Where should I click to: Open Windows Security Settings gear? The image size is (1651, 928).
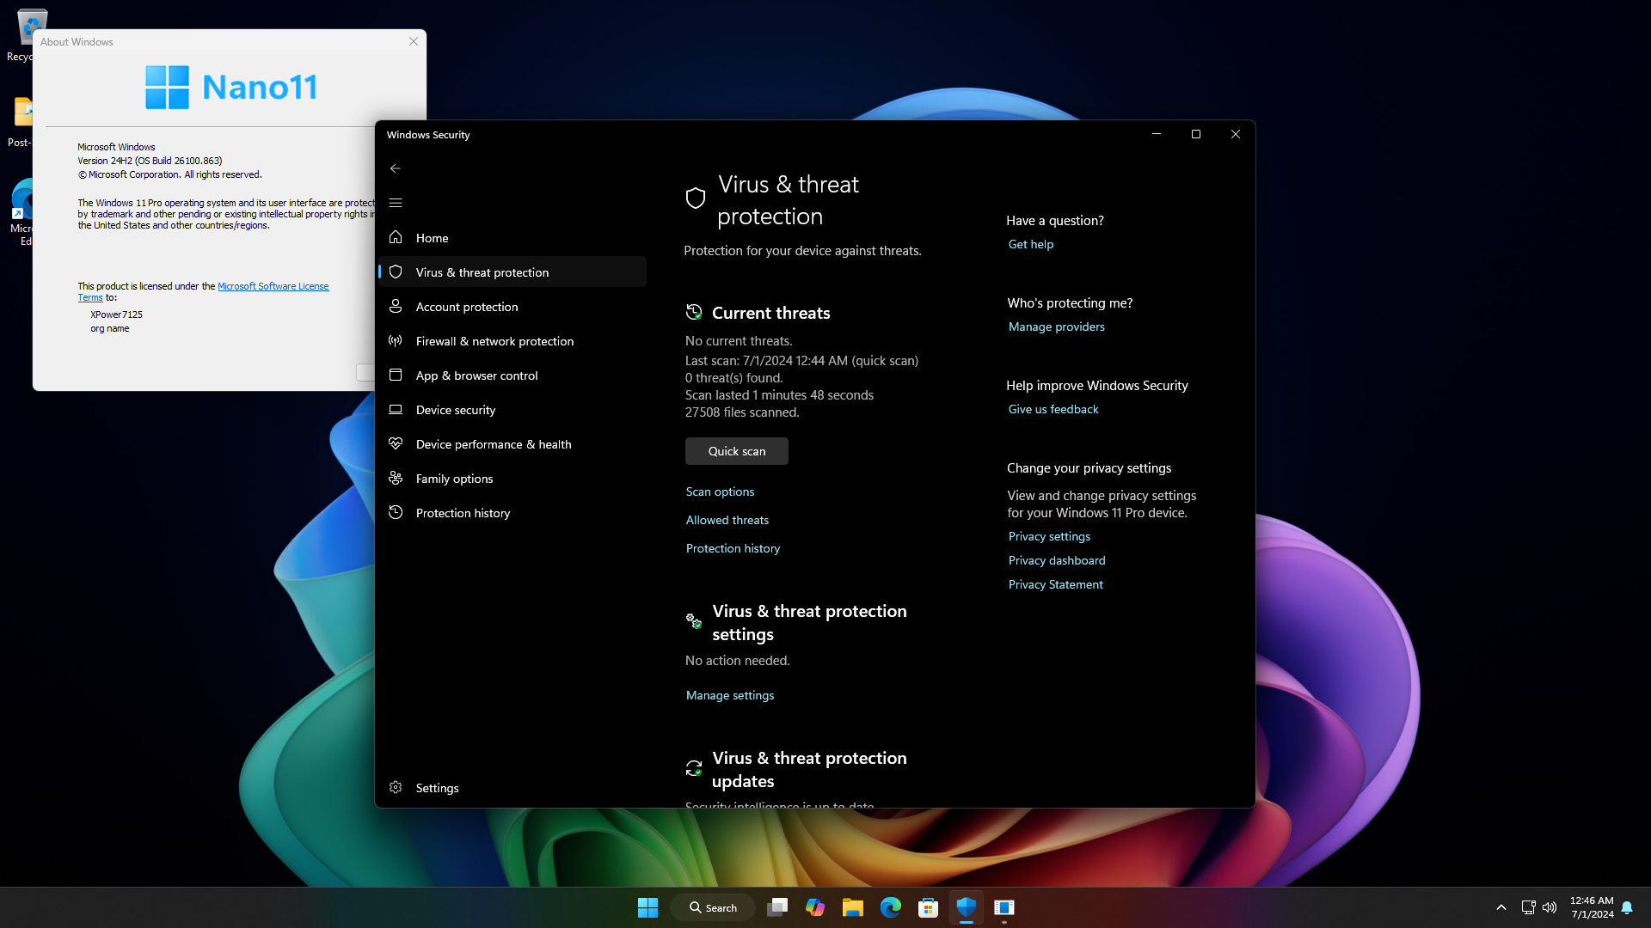396,788
